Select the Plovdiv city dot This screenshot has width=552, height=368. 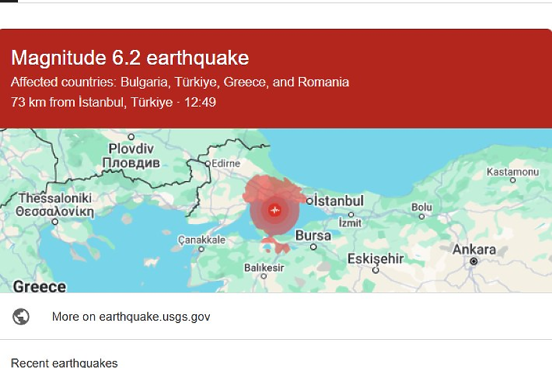131,136
